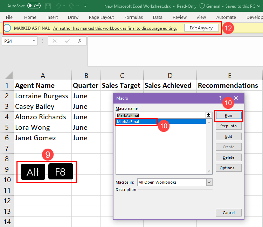Open the Insert ribbon tab
Screen dimensions: 263x227
tap(52, 17)
